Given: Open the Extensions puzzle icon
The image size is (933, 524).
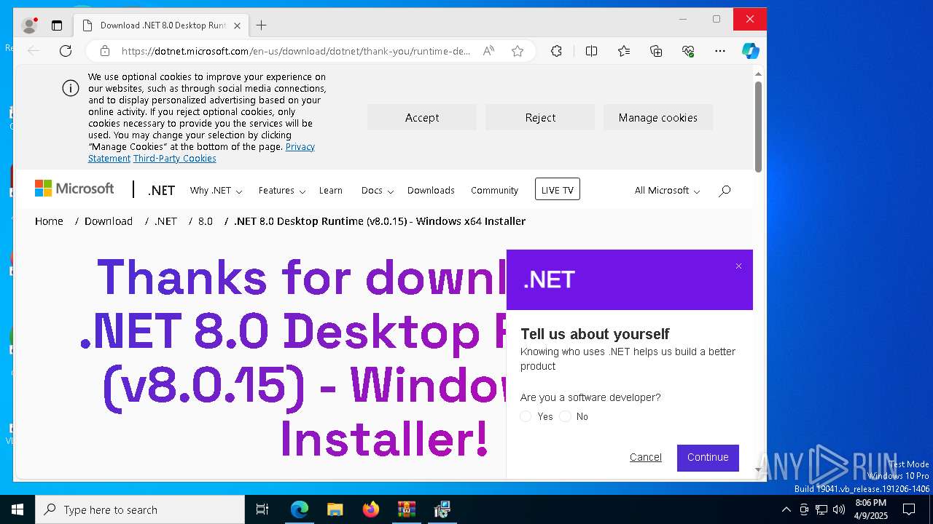Looking at the screenshot, I should pos(556,51).
